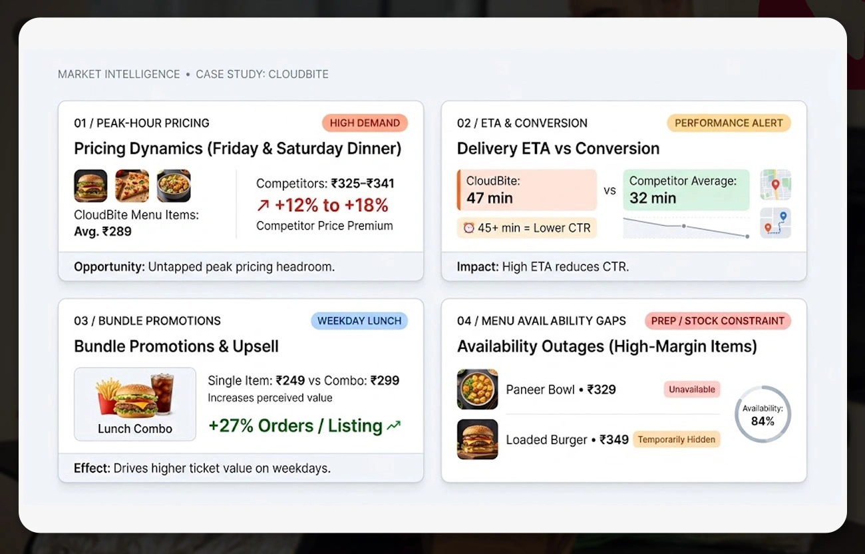Click the Temporarily Hidden status tag
Screen dimensions: 865x554
[676, 439]
